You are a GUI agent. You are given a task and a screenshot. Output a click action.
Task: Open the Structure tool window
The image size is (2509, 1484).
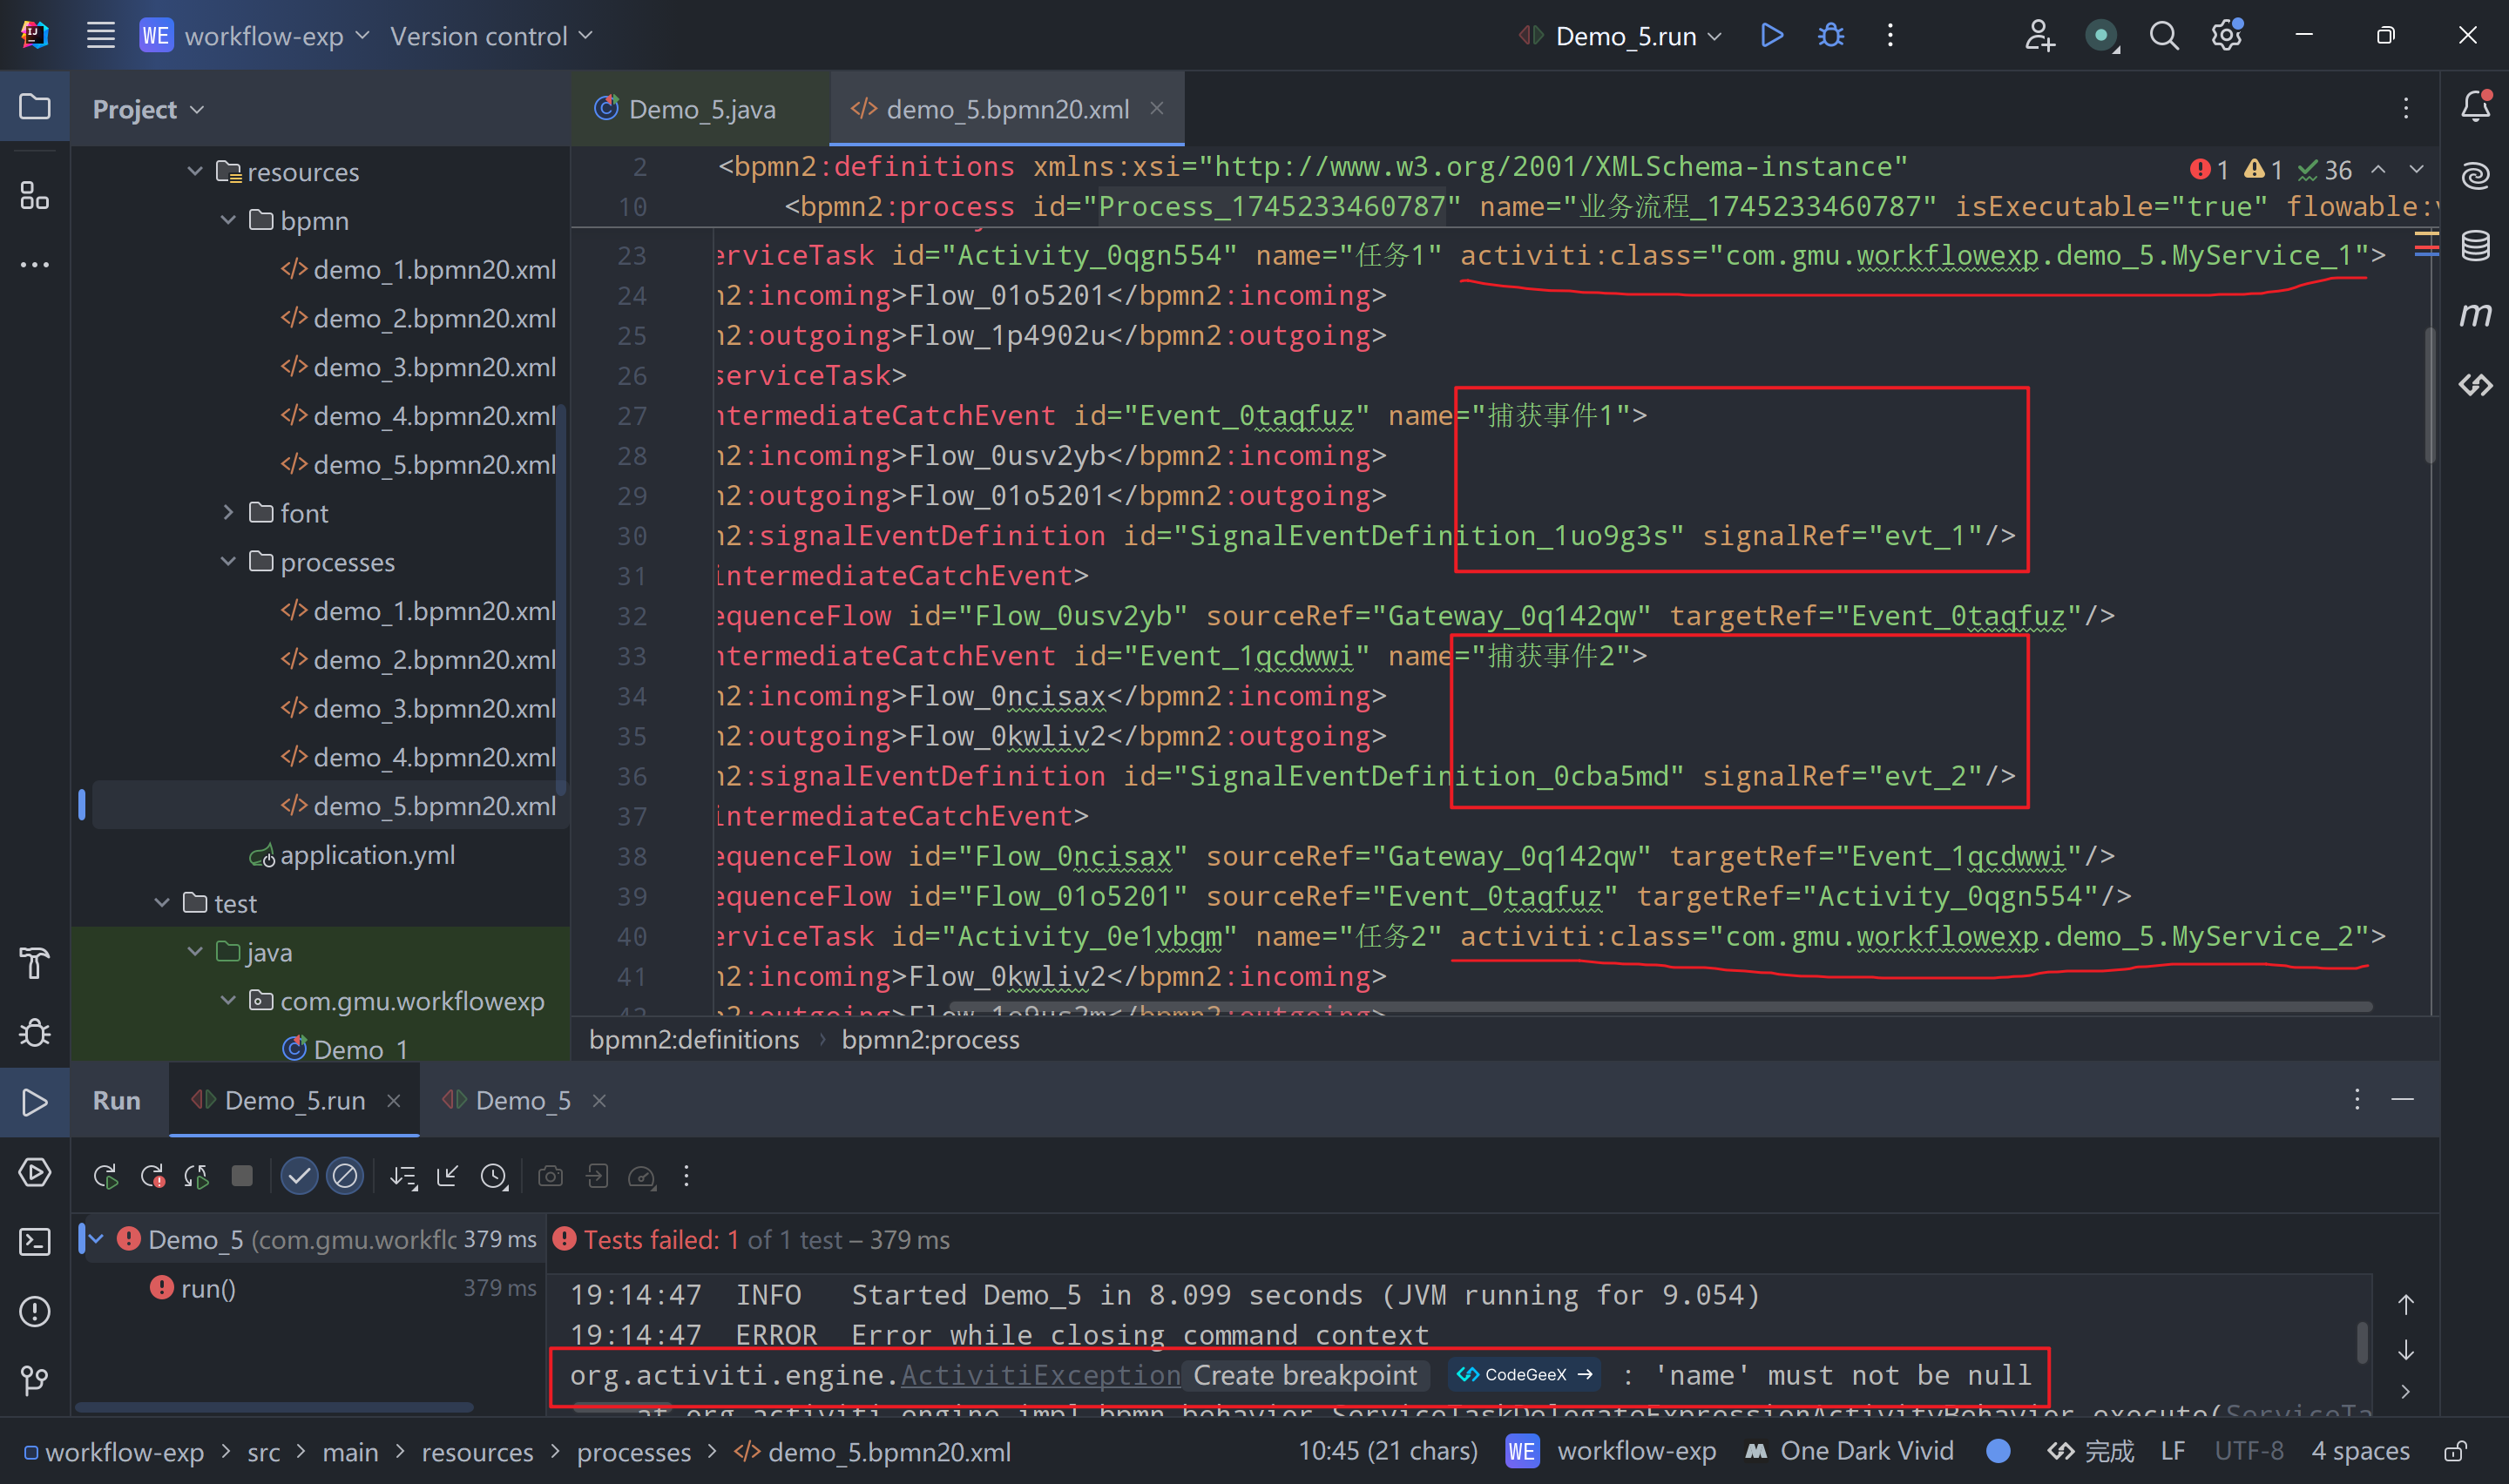coord(35,195)
